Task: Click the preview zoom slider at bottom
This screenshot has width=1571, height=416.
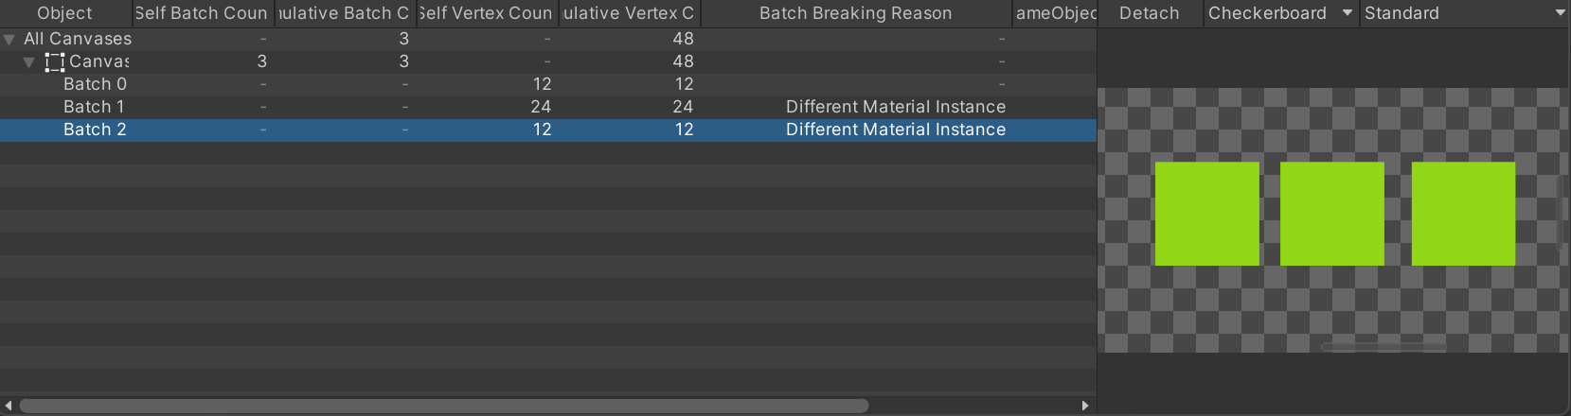Action: click(1384, 347)
